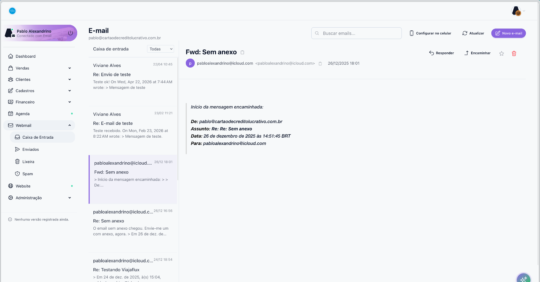The width and height of the screenshot is (540, 282).
Task: Click the Webmail envelope icon
Action: pos(10,125)
